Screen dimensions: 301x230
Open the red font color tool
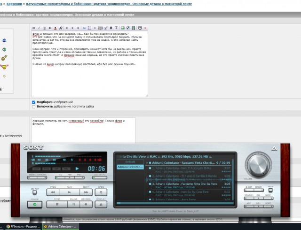point(55,28)
